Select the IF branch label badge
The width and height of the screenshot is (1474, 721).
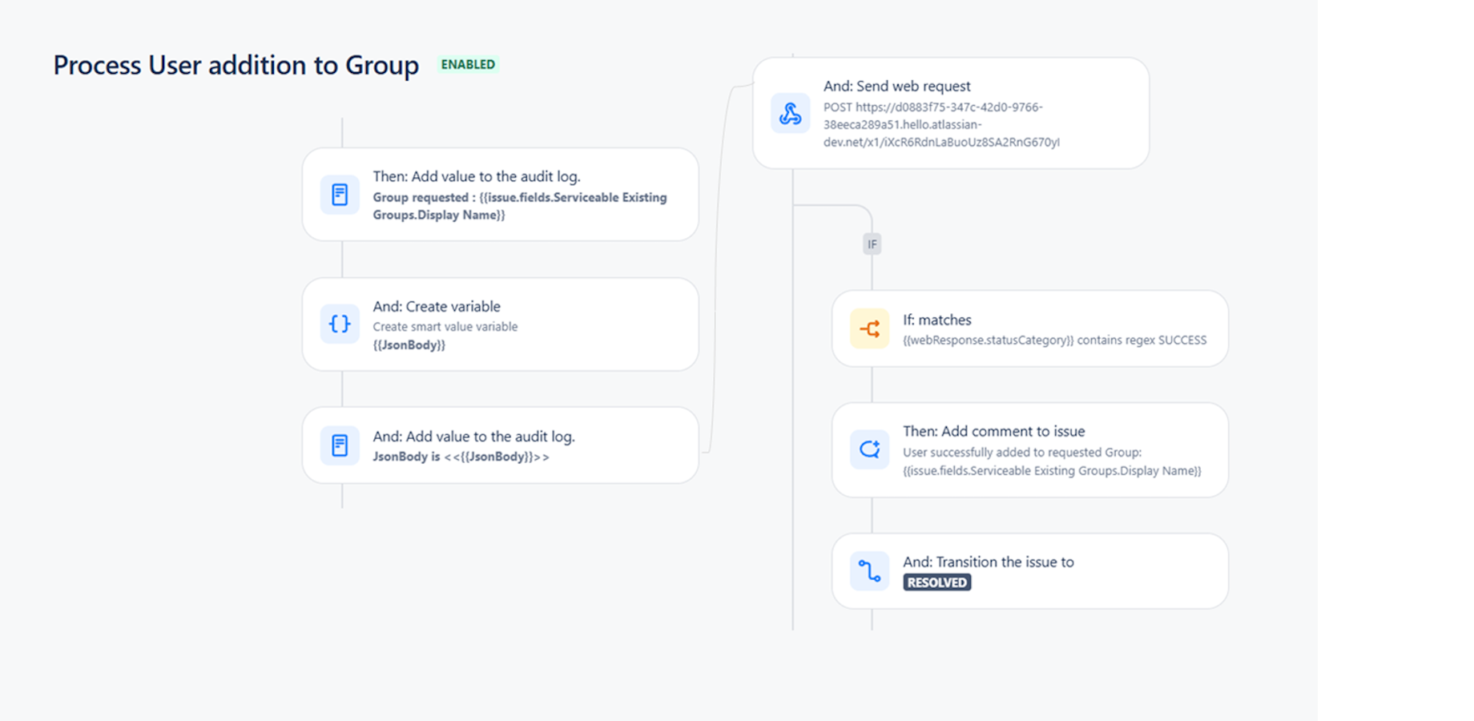[x=872, y=244]
